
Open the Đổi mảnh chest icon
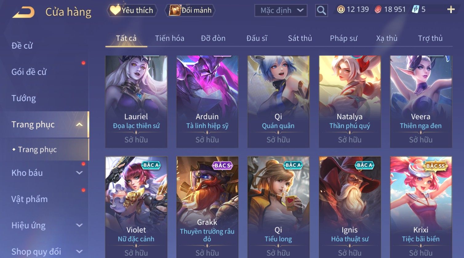(175, 10)
